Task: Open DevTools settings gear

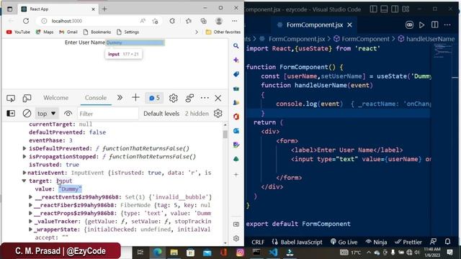Action: click(173, 98)
